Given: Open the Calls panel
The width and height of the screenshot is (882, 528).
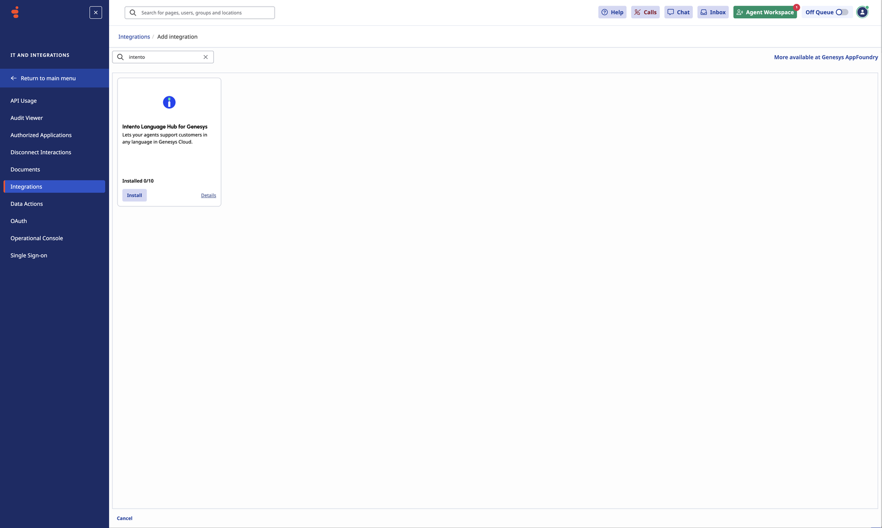Looking at the screenshot, I should (645, 12).
